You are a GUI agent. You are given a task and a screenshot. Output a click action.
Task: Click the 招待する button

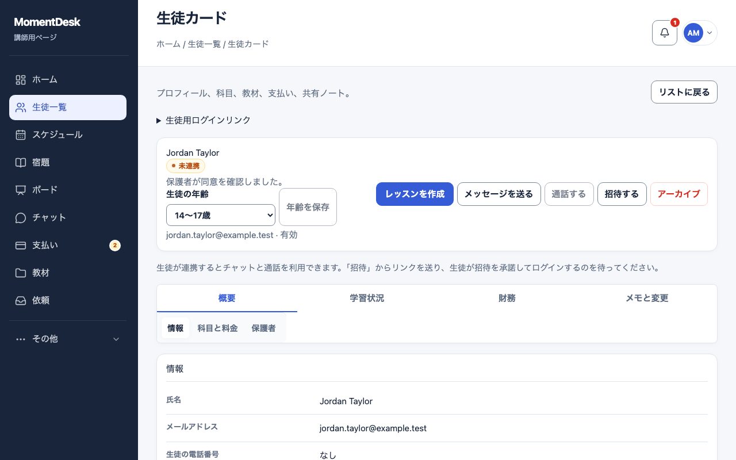[622, 194]
